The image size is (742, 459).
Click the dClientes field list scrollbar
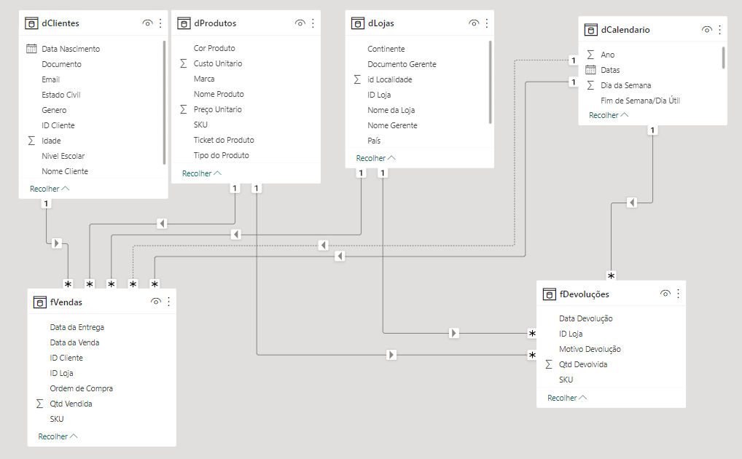164,103
